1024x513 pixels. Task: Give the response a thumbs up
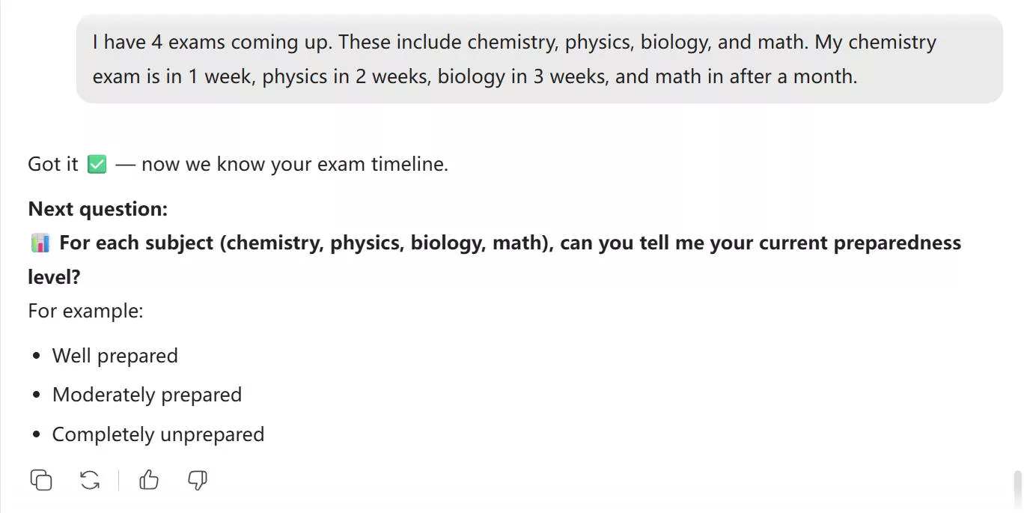(149, 480)
